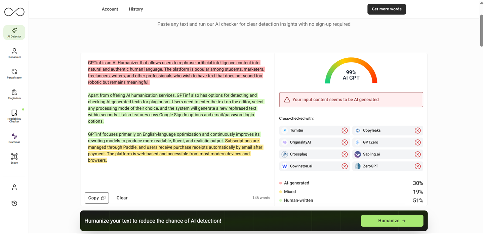Open the Essay tool
The image size is (484, 234).
(14, 159)
